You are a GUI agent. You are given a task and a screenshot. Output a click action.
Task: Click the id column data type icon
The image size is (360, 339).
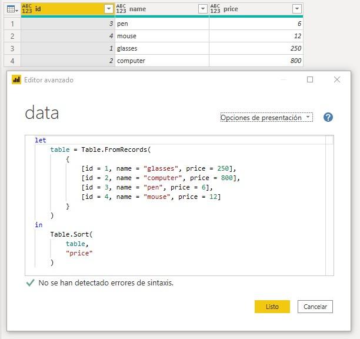tap(27, 9)
